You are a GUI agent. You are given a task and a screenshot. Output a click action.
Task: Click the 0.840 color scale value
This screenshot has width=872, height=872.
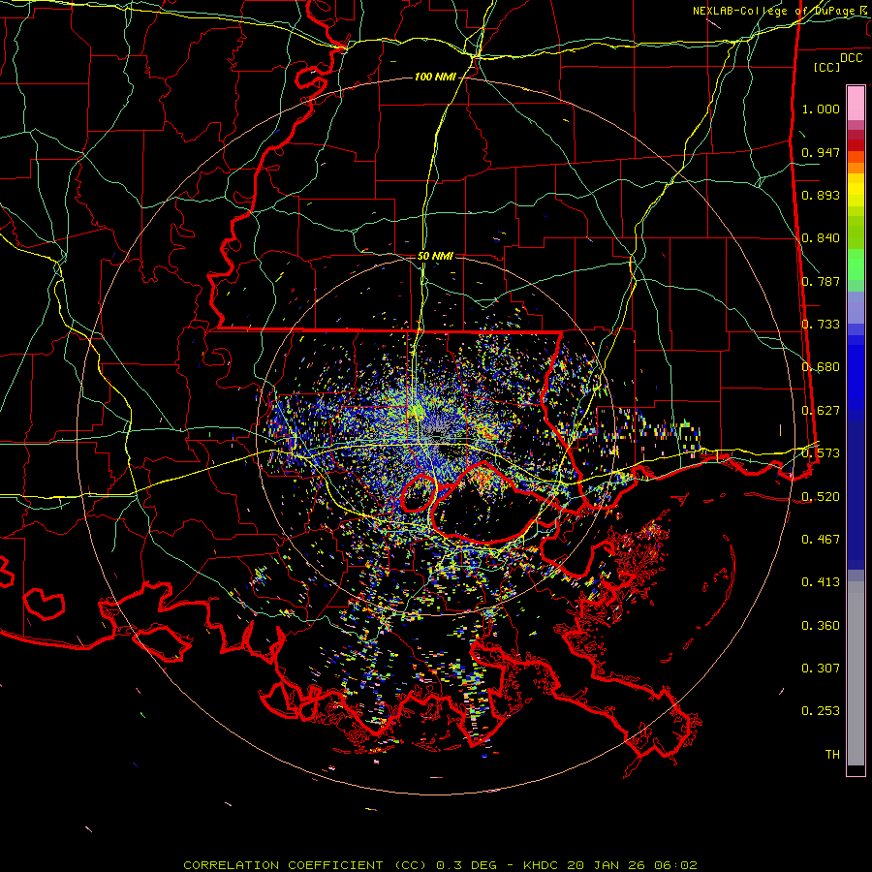(x=821, y=238)
